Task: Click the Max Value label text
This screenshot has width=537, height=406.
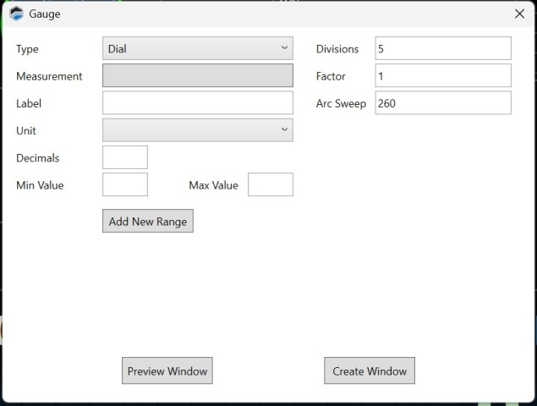Action: coord(213,185)
